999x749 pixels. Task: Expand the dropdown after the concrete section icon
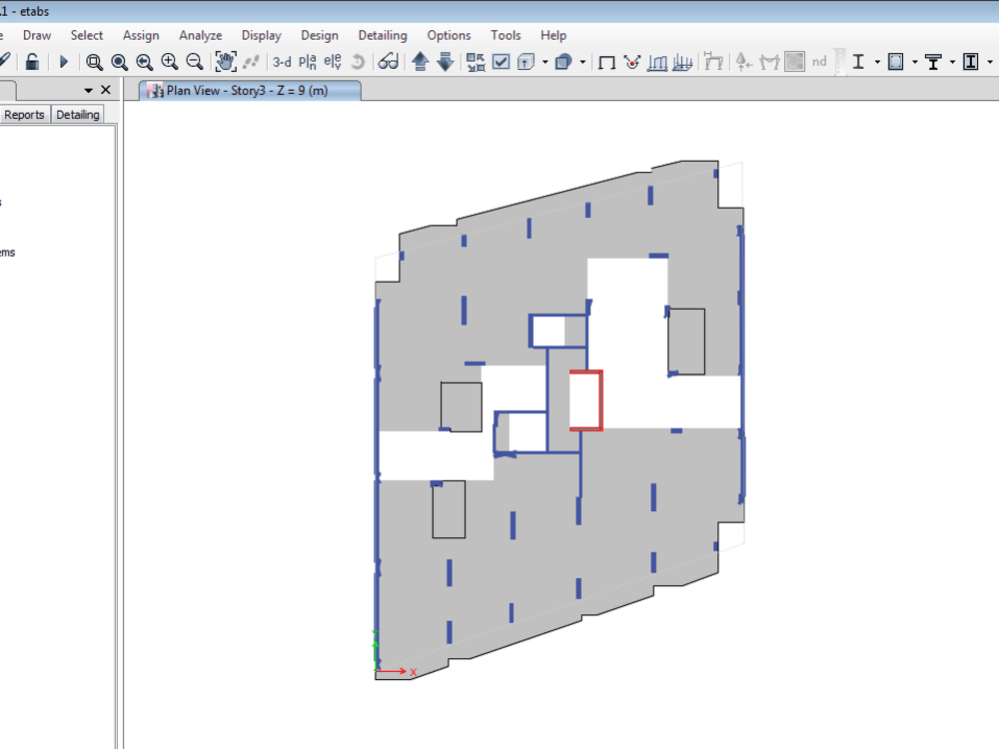[915, 62]
